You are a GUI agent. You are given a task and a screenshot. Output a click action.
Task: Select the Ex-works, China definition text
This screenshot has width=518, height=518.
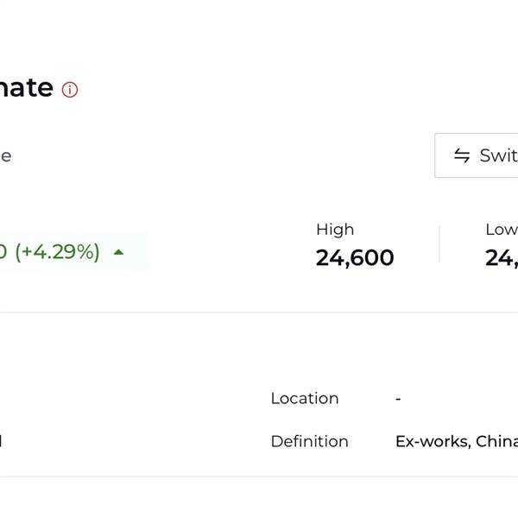coord(456,441)
